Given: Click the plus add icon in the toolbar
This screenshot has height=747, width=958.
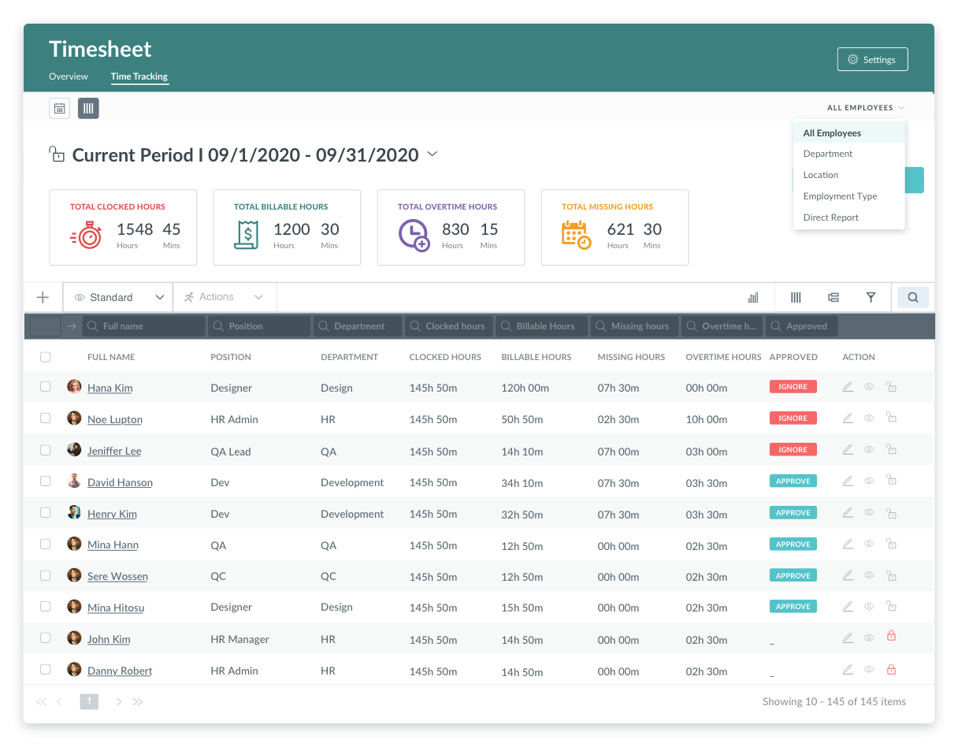Looking at the screenshot, I should [x=43, y=297].
